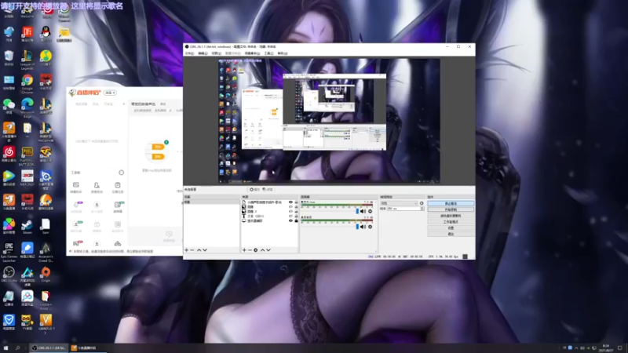Toggle visibility of the 显示器捕获 source
The image size is (628, 353).
(x=290, y=220)
